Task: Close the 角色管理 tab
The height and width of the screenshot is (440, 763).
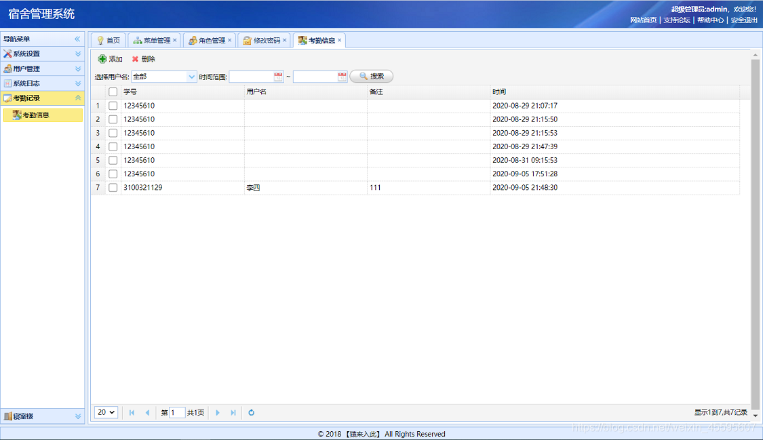Action: click(230, 40)
